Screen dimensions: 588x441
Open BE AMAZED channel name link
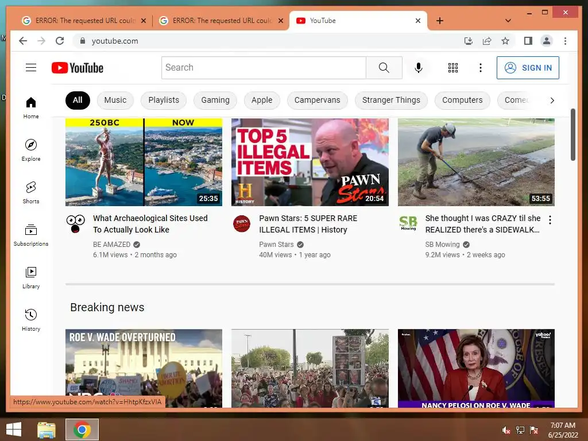112,245
